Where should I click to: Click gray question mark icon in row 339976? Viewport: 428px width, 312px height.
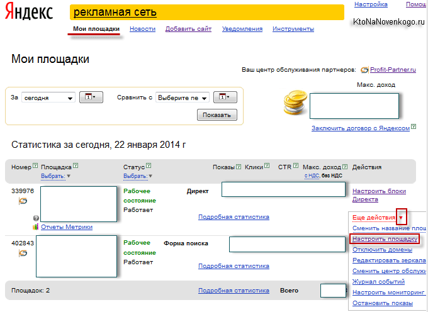36,218
